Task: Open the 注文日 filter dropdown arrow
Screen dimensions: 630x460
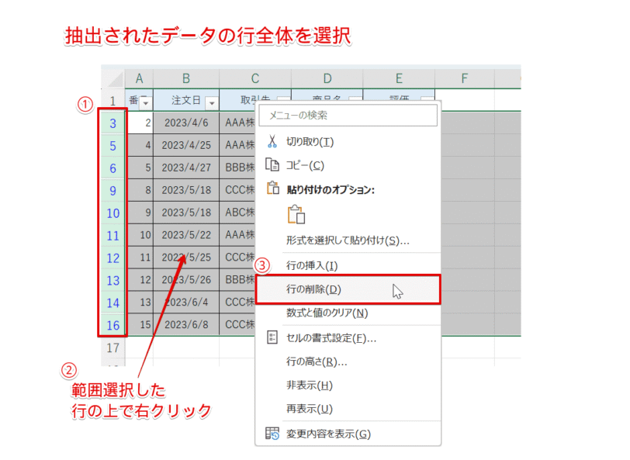Action: coord(212,103)
